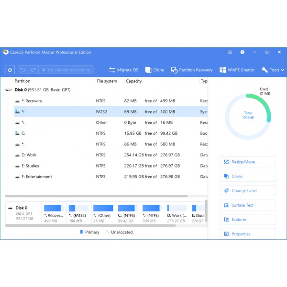
Task: Click the undo arrow icon
Action: (x=23, y=70)
